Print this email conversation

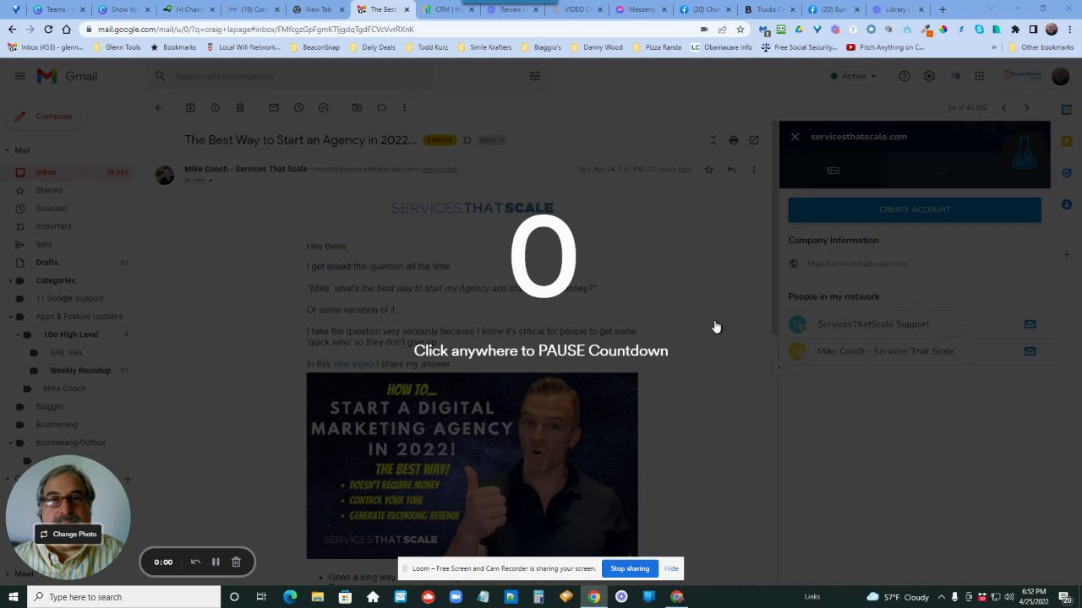733,140
